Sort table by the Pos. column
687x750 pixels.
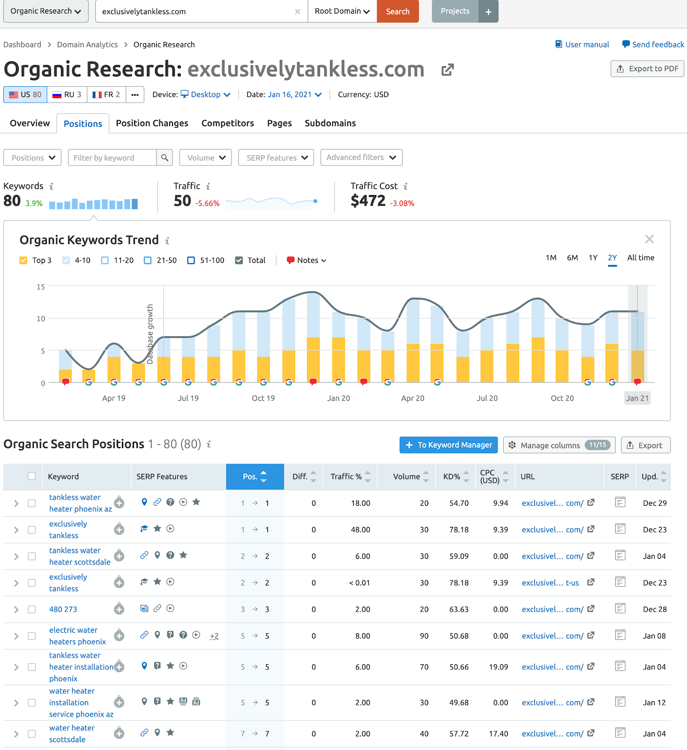click(255, 477)
